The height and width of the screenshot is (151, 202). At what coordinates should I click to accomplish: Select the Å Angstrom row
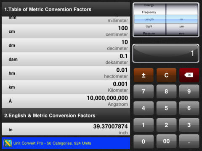(66, 101)
